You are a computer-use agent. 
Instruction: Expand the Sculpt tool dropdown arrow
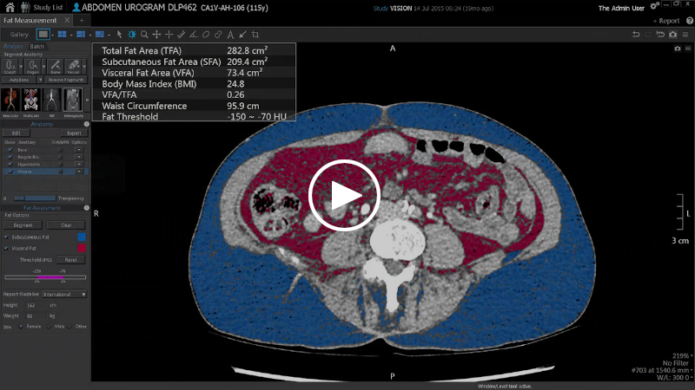pos(21,67)
